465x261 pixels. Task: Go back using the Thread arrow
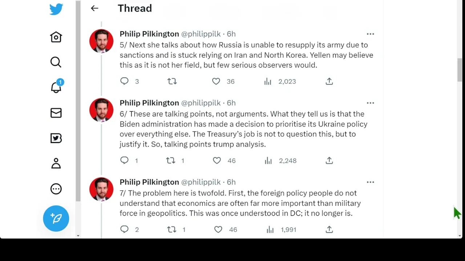click(x=94, y=8)
